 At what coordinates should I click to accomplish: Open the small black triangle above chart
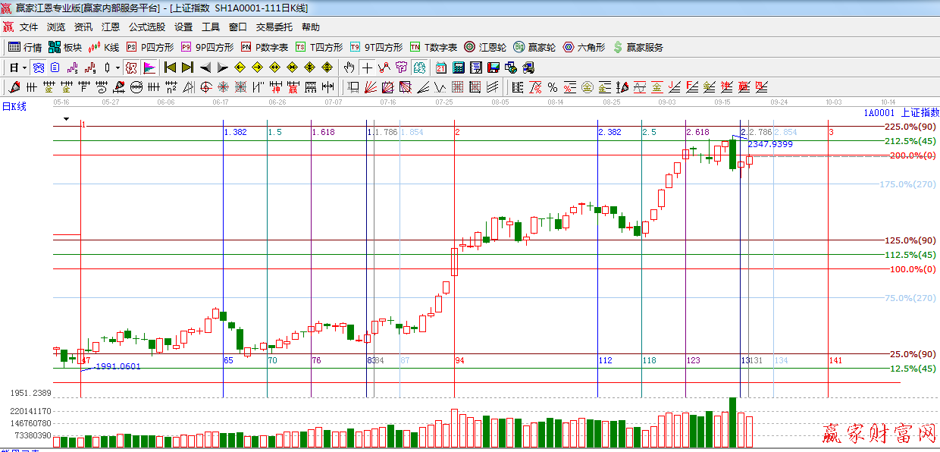click(66, 119)
